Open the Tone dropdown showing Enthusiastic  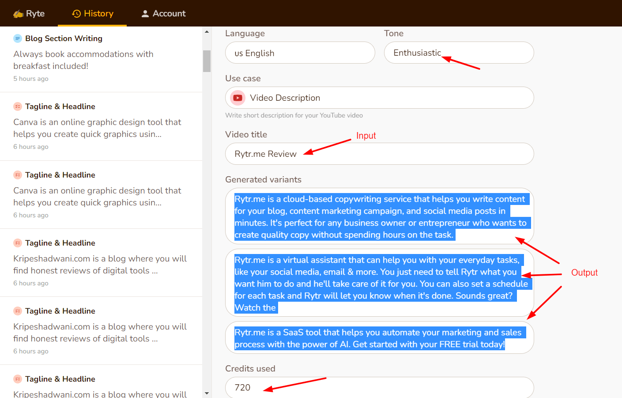[x=459, y=53]
